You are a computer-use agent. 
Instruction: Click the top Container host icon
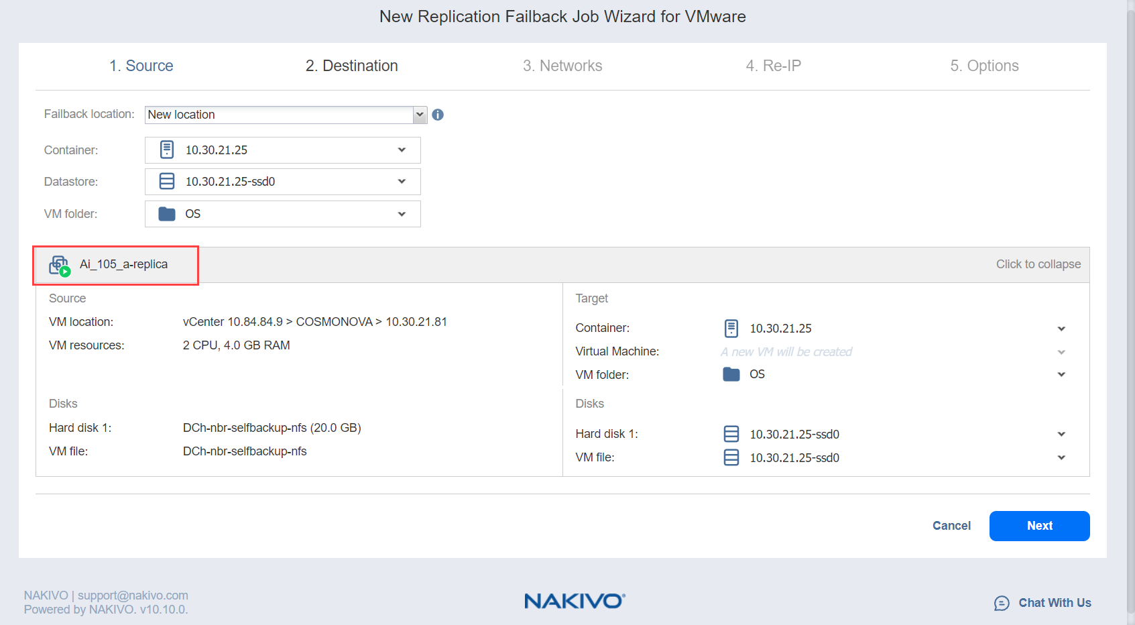pos(167,150)
